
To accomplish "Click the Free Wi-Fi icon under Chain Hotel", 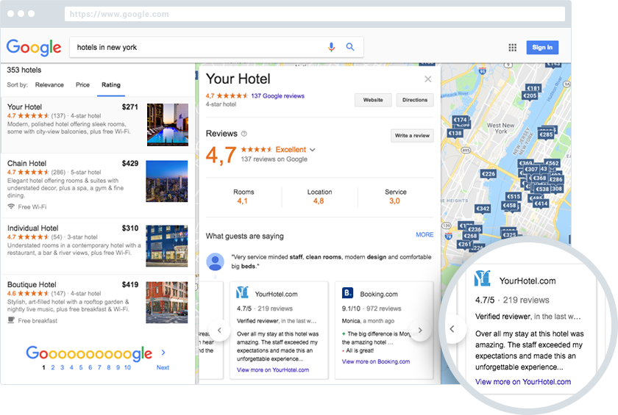I will pyautogui.click(x=12, y=206).
